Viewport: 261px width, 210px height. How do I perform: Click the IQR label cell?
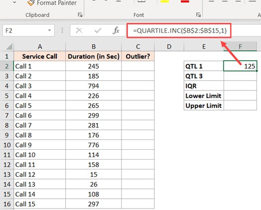[x=204, y=86]
